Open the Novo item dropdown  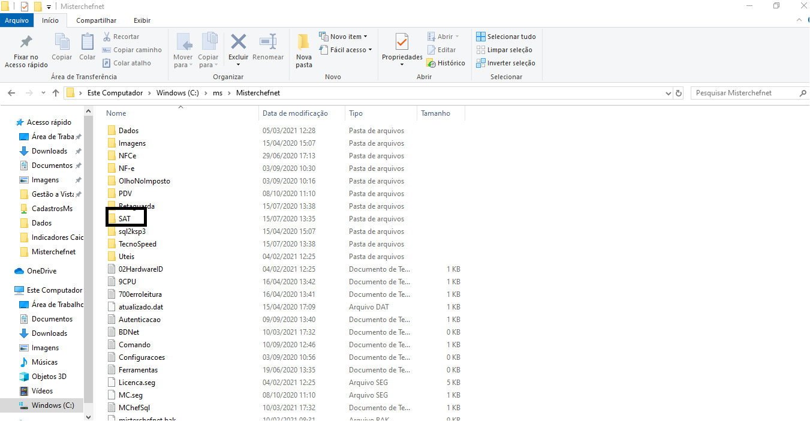tap(343, 37)
